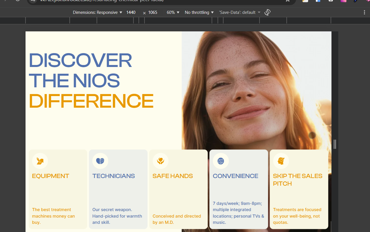This screenshot has width=370, height=232.
Task: Click the Convenience card icon
Action: coord(221,161)
